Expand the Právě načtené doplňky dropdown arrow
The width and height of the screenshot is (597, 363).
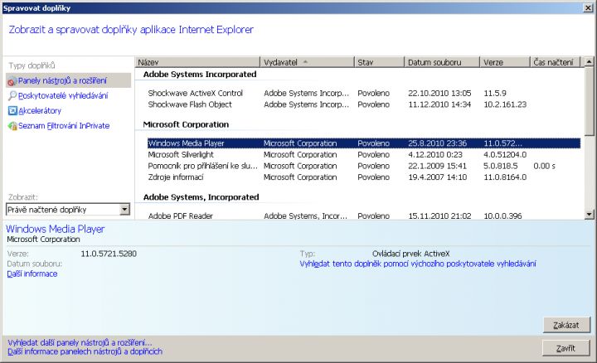pos(124,210)
